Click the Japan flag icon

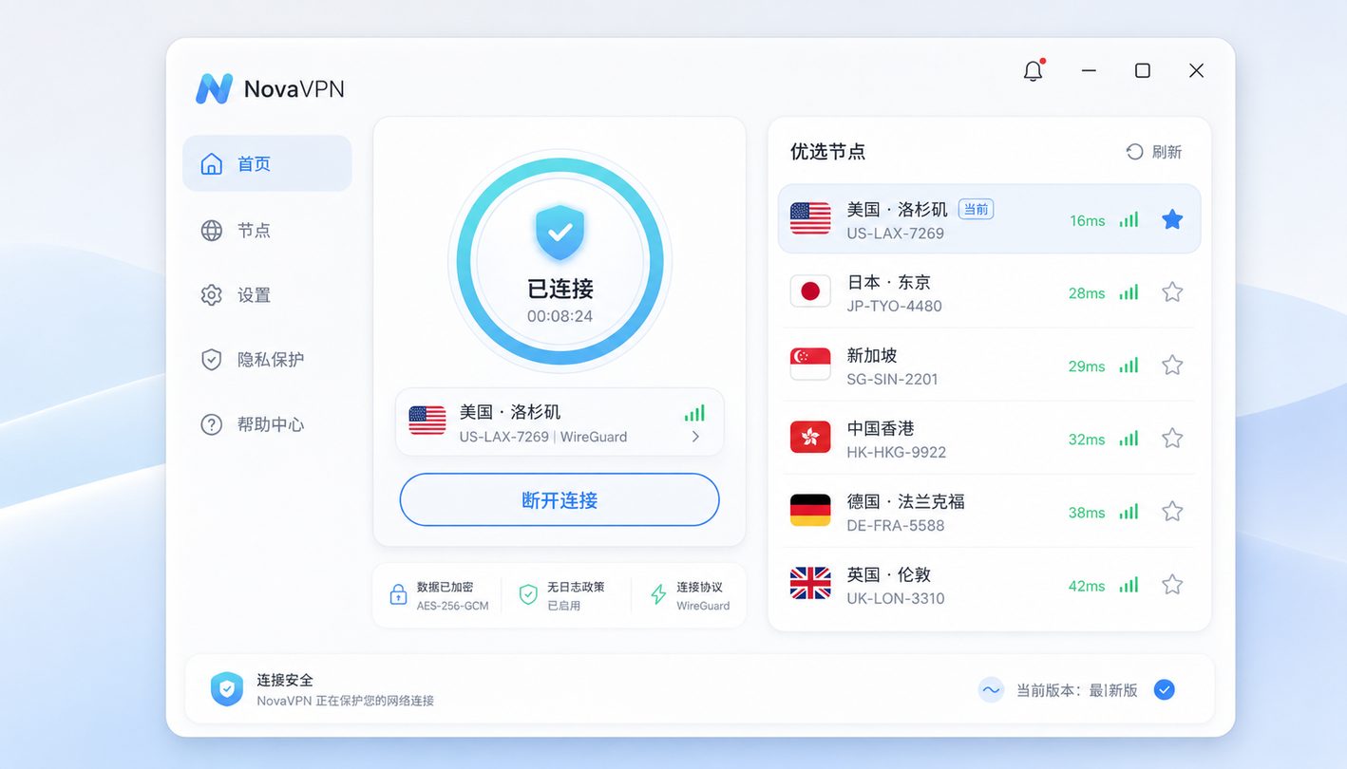point(810,291)
